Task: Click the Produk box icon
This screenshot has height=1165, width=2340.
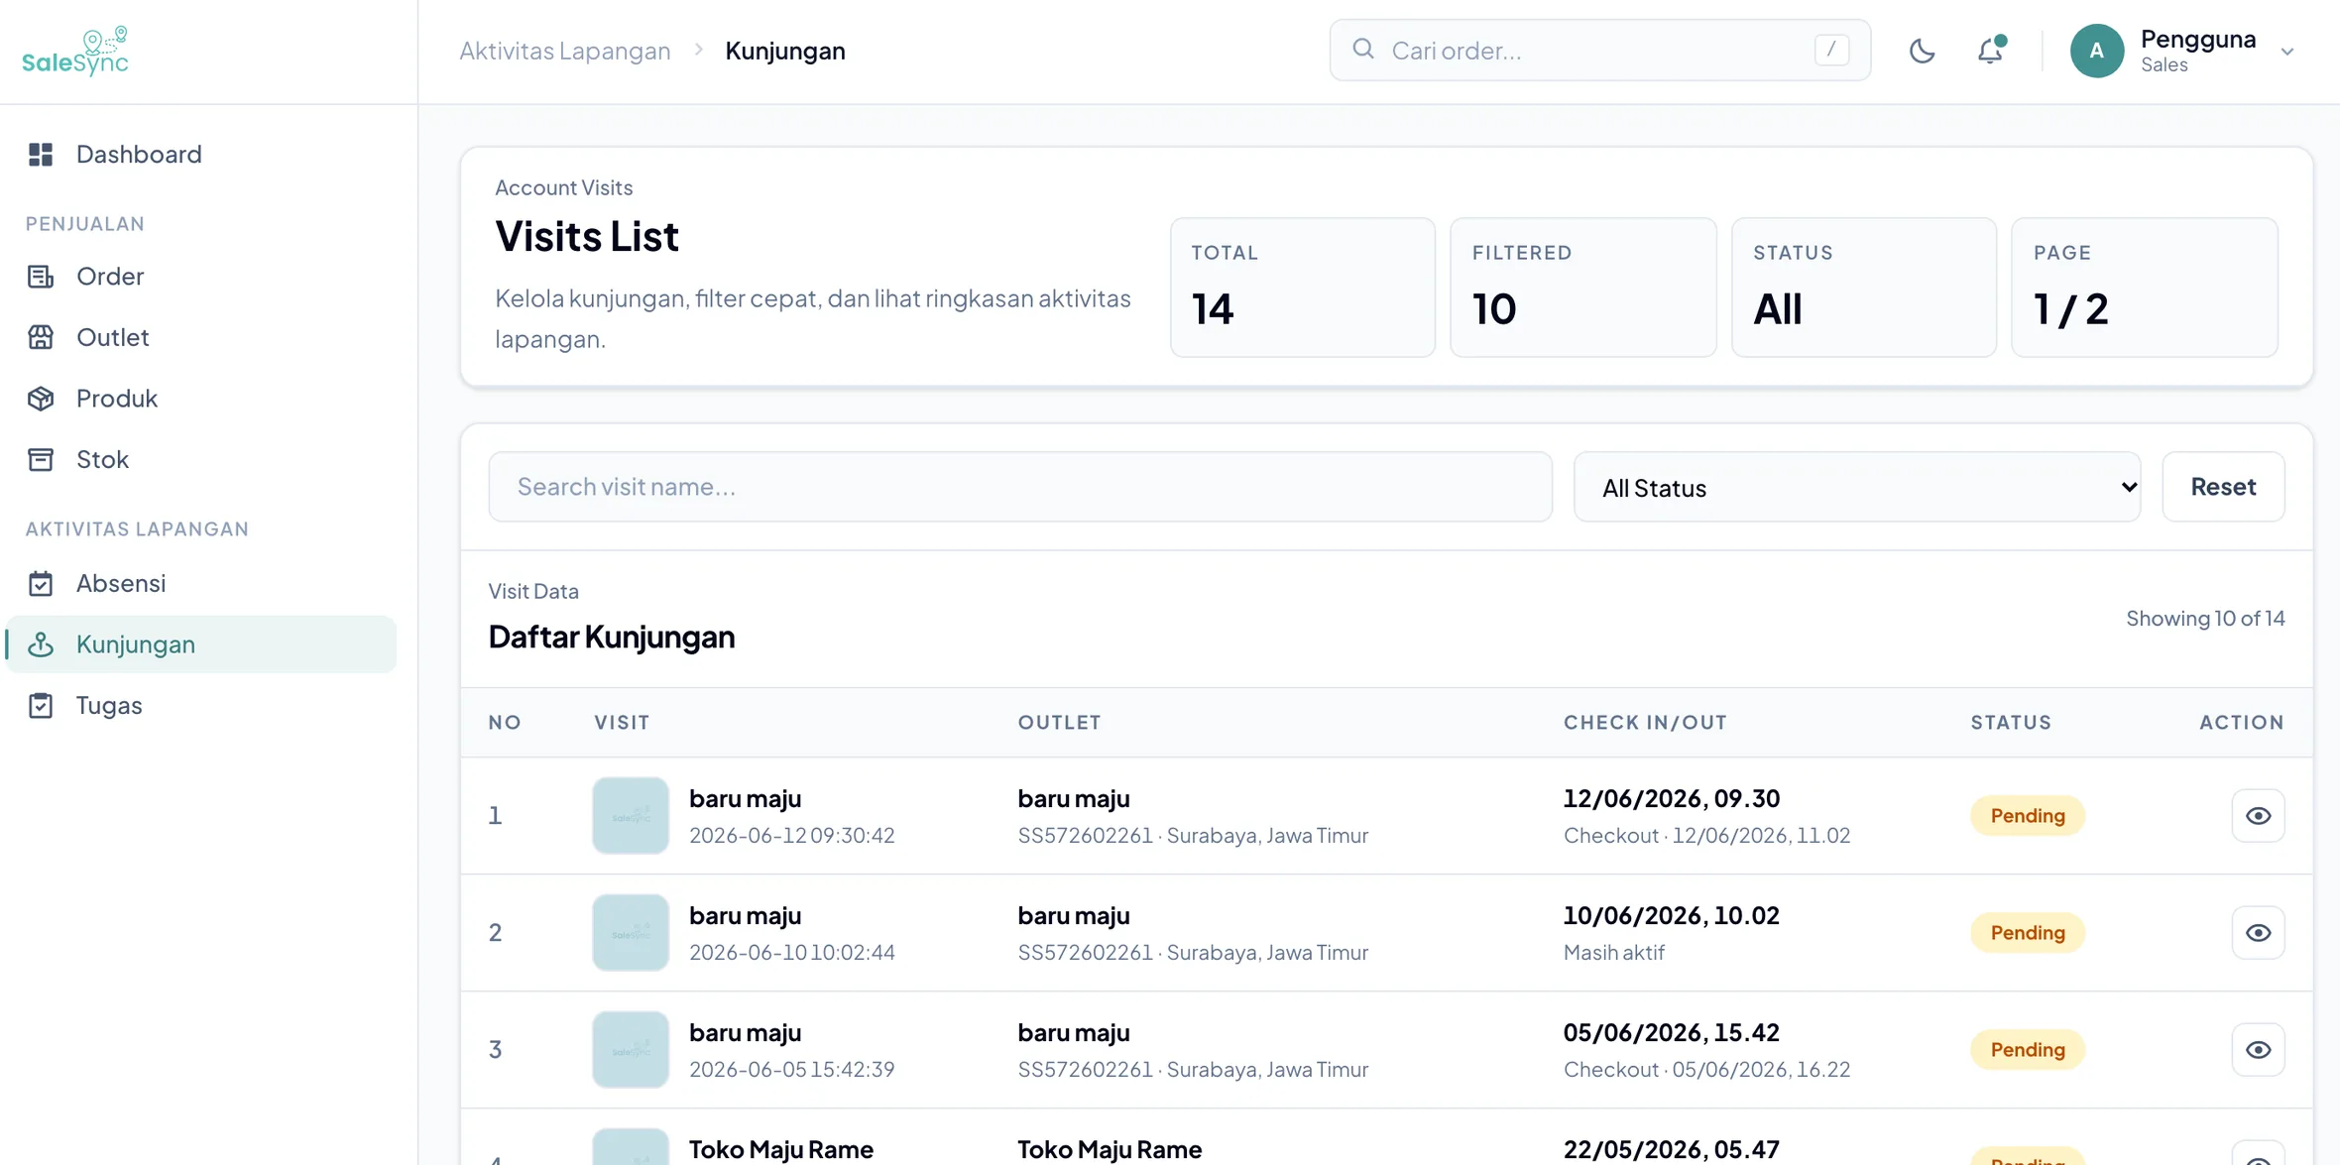Action: coord(41,399)
